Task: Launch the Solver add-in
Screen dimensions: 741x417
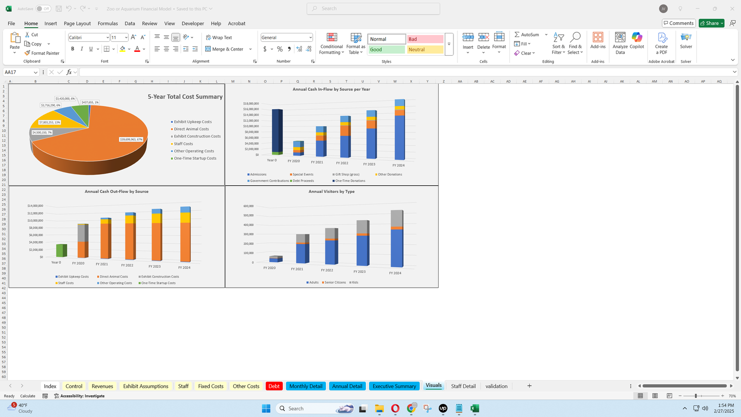Action: [686, 41]
